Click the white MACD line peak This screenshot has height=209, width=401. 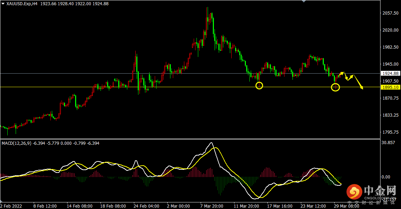pyautogui.click(x=211, y=143)
